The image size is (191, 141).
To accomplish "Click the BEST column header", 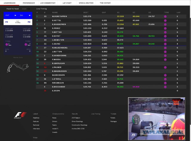I will coord(86,13).
